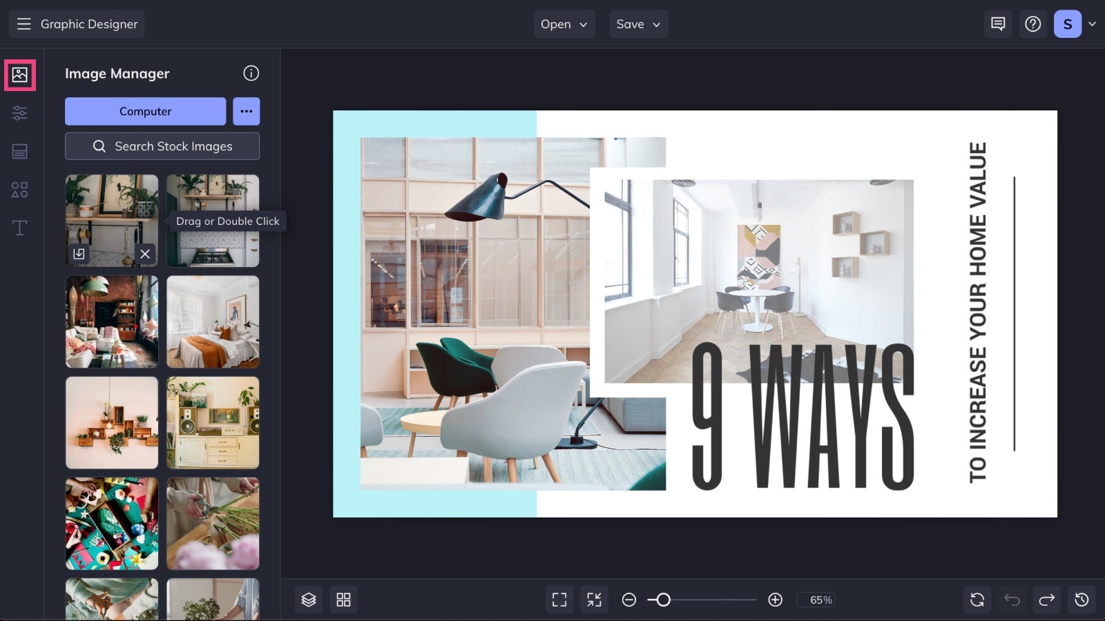The image size is (1105, 621).
Task: Open the shapes/elements panel
Action: [19, 189]
